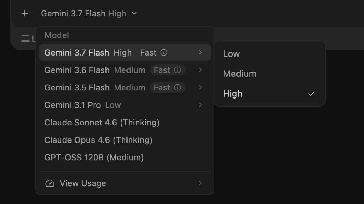Click info icon in Gemini 3.6 Flash Fast badge

177,70
